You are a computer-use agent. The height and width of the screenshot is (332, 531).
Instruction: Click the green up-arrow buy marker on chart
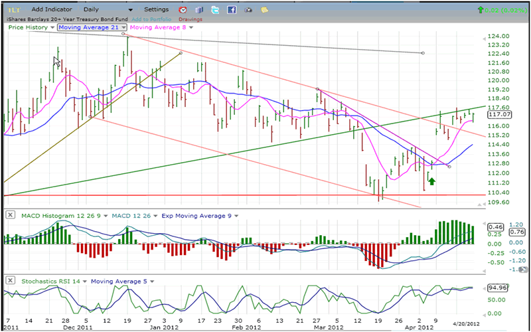pos(431,180)
